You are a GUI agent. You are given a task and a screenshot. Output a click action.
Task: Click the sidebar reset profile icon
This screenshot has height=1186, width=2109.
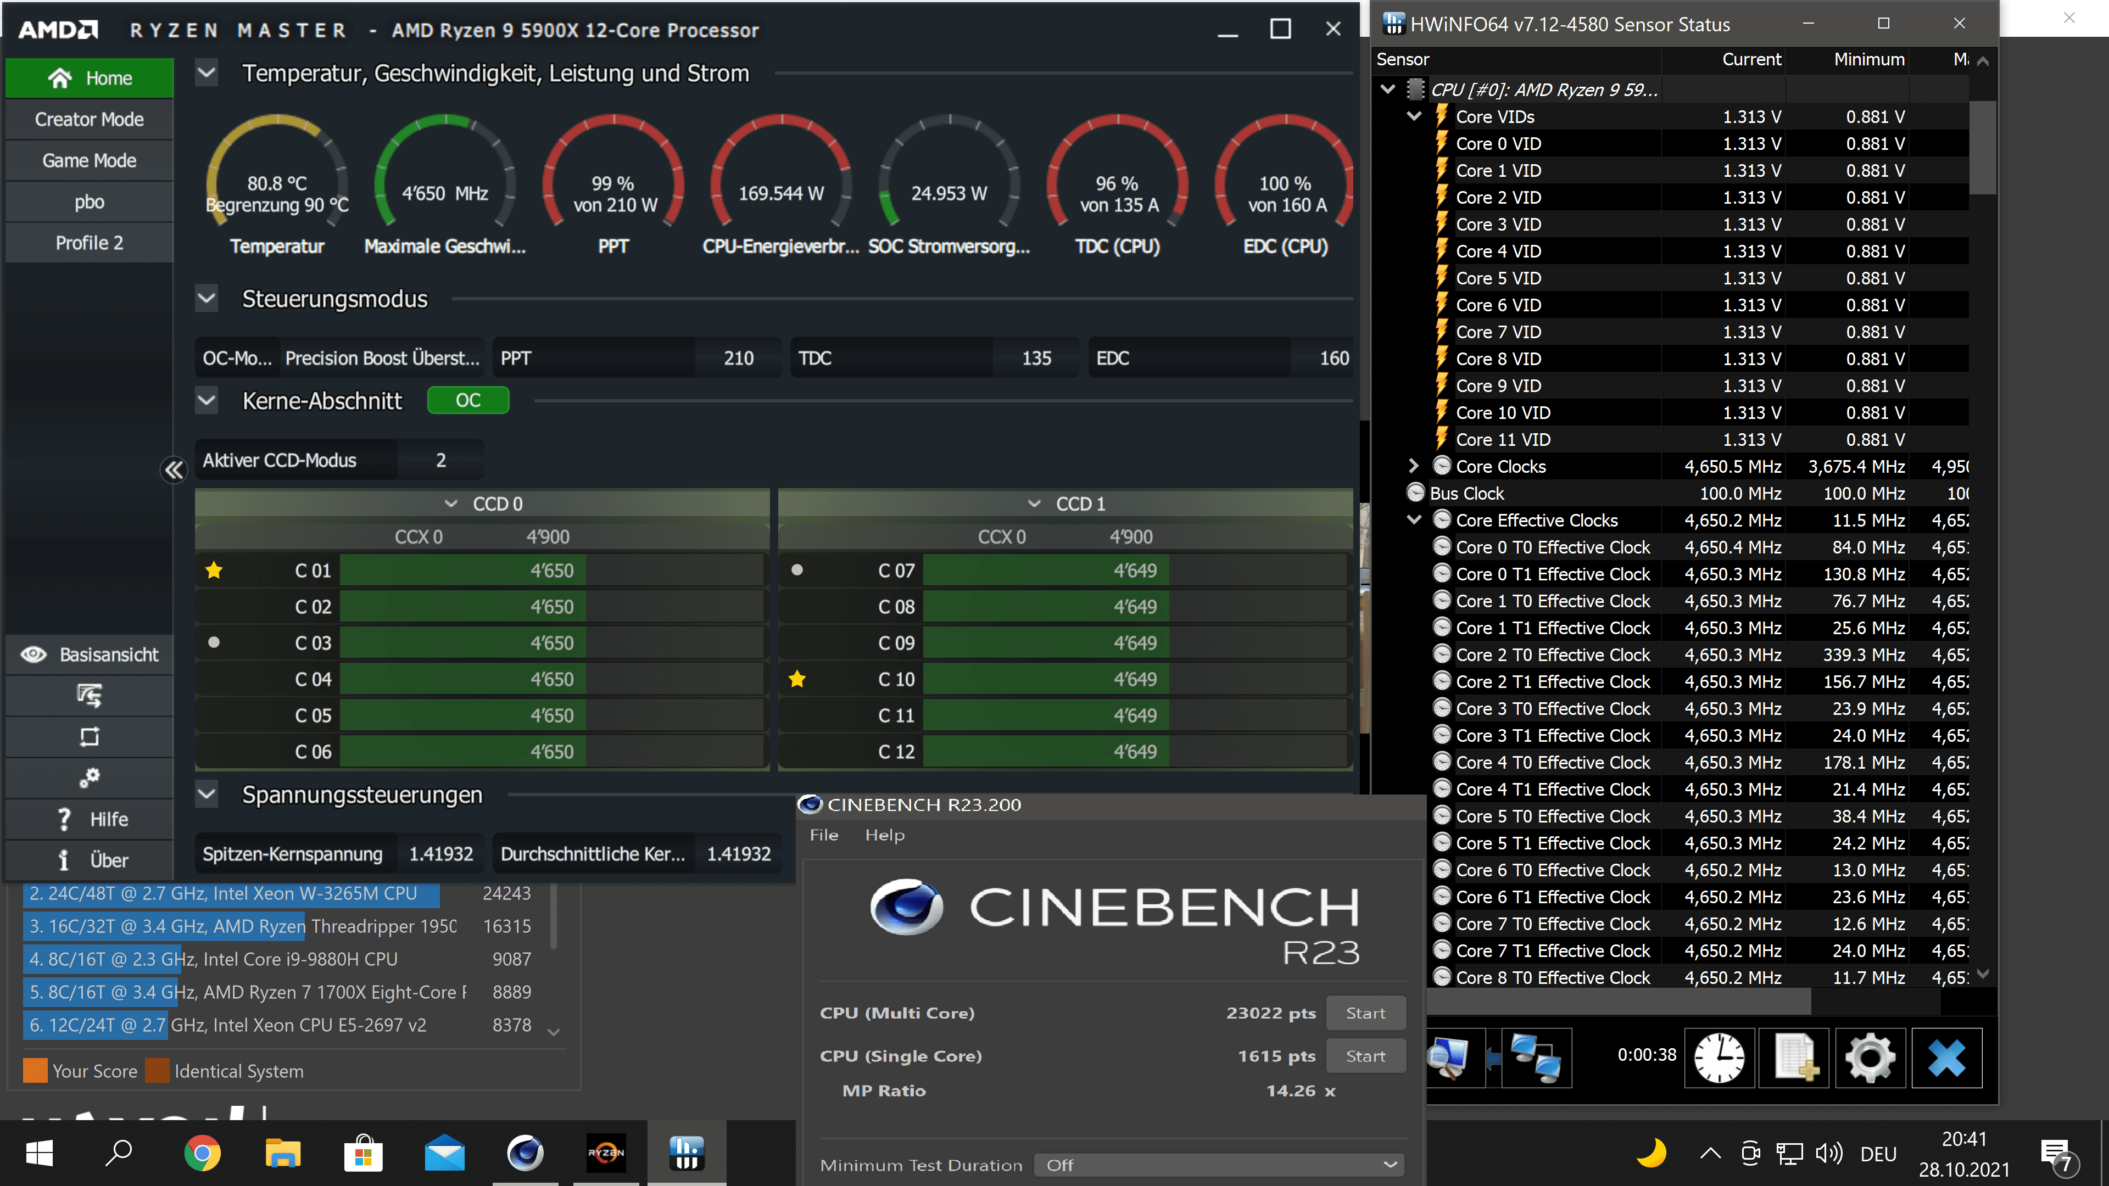pyautogui.click(x=89, y=737)
